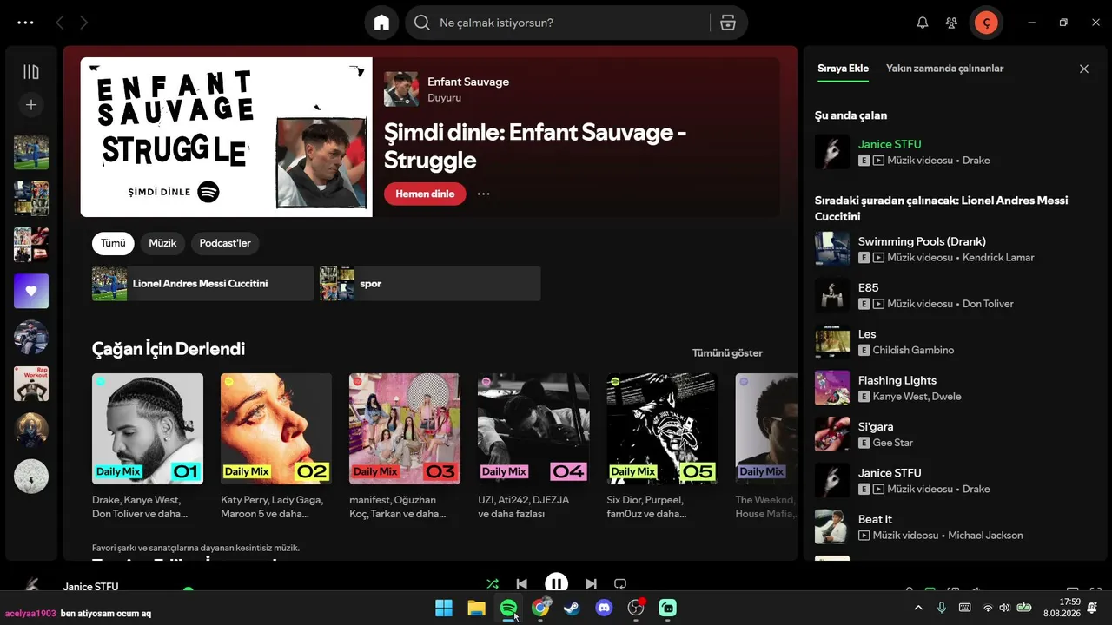This screenshot has width=1112, height=625.
Task: Open the Rap Workout playlist in sidebar
Action: 31,384
